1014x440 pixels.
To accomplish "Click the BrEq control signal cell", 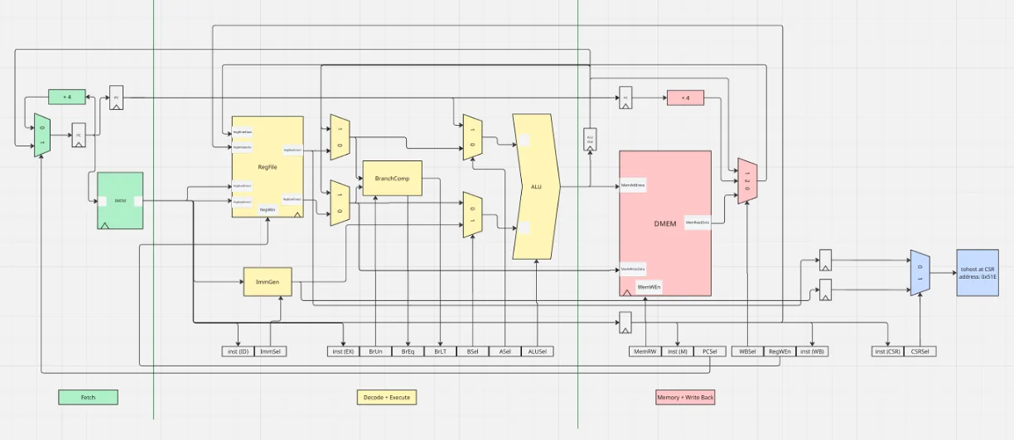I will [x=408, y=352].
